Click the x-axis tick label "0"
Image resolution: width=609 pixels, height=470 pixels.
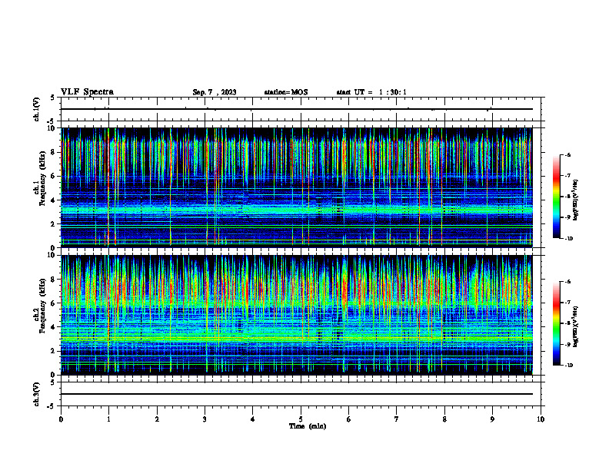[61, 419]
